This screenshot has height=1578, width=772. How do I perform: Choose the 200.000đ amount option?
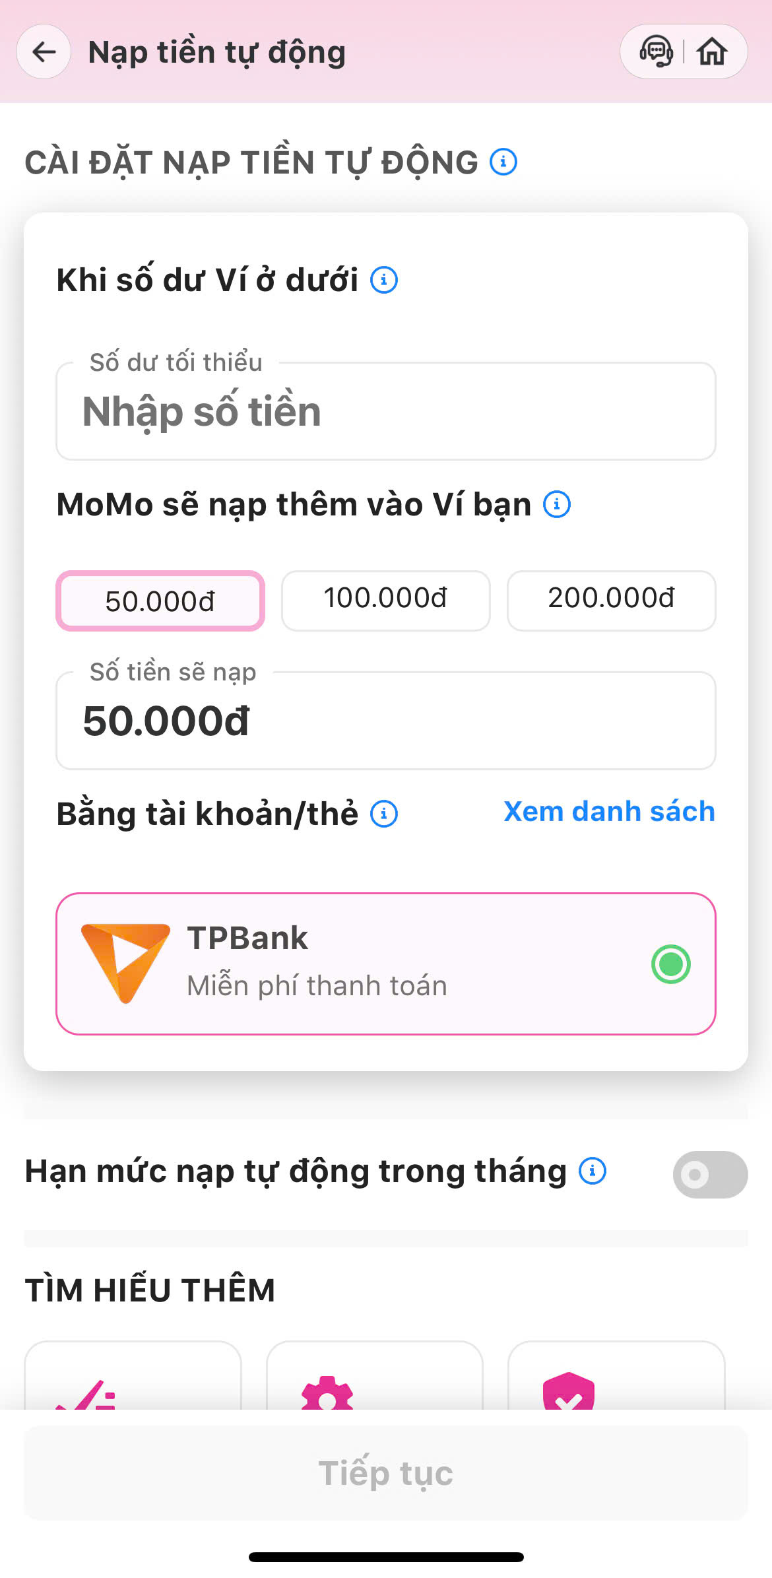pos(611,600)
